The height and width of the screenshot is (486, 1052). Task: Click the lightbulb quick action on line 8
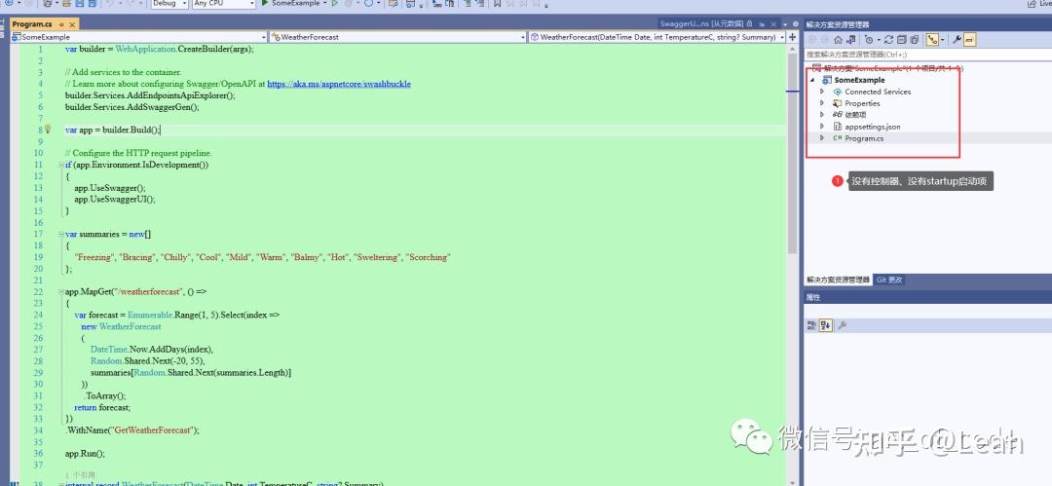pos(48,129)
